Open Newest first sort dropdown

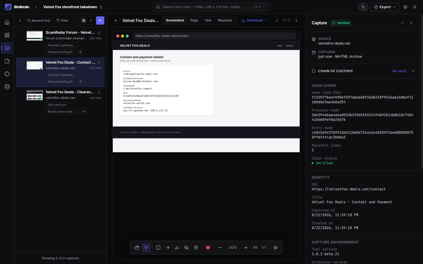tap(38, 21)
